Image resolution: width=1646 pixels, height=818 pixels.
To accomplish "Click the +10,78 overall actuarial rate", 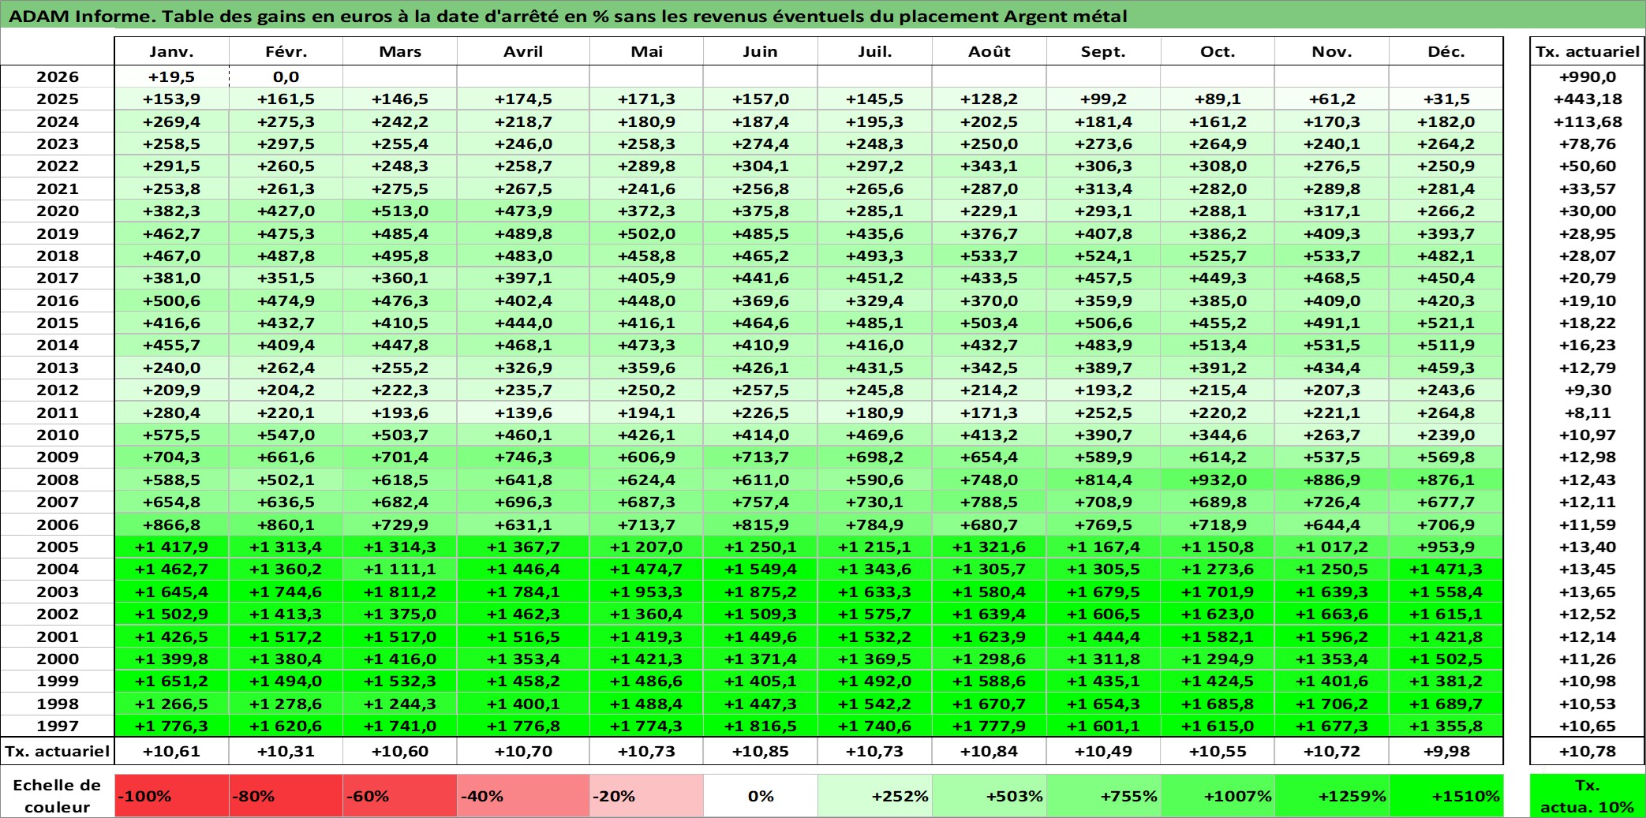I will pyautogui.click(x=1588, y=751).
